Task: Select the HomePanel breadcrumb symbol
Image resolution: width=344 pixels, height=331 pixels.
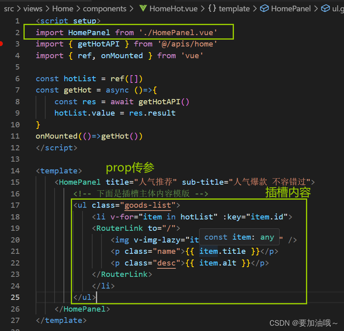Action: tap(291, 9)
